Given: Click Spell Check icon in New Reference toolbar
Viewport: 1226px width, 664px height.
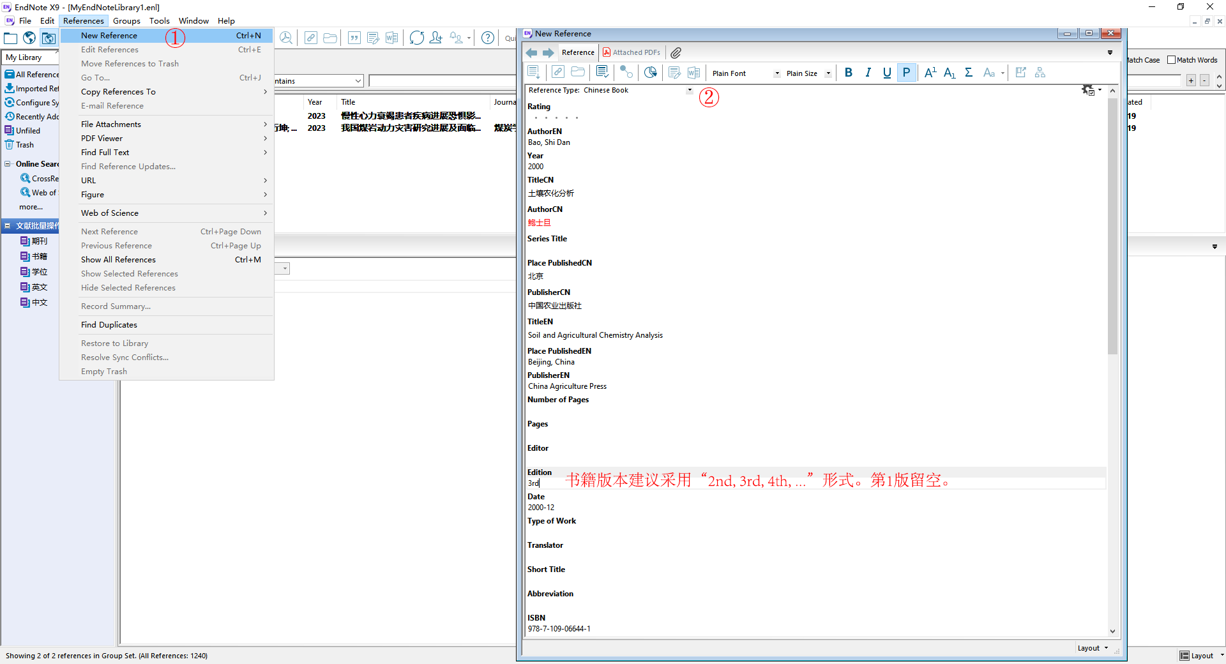Looking at the screenshot, I should (602, 72).
